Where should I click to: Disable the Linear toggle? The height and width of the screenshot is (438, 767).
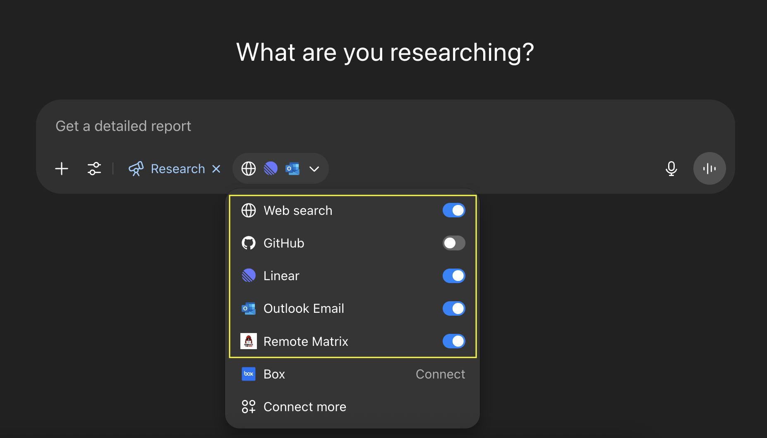[x=454, y=276]
